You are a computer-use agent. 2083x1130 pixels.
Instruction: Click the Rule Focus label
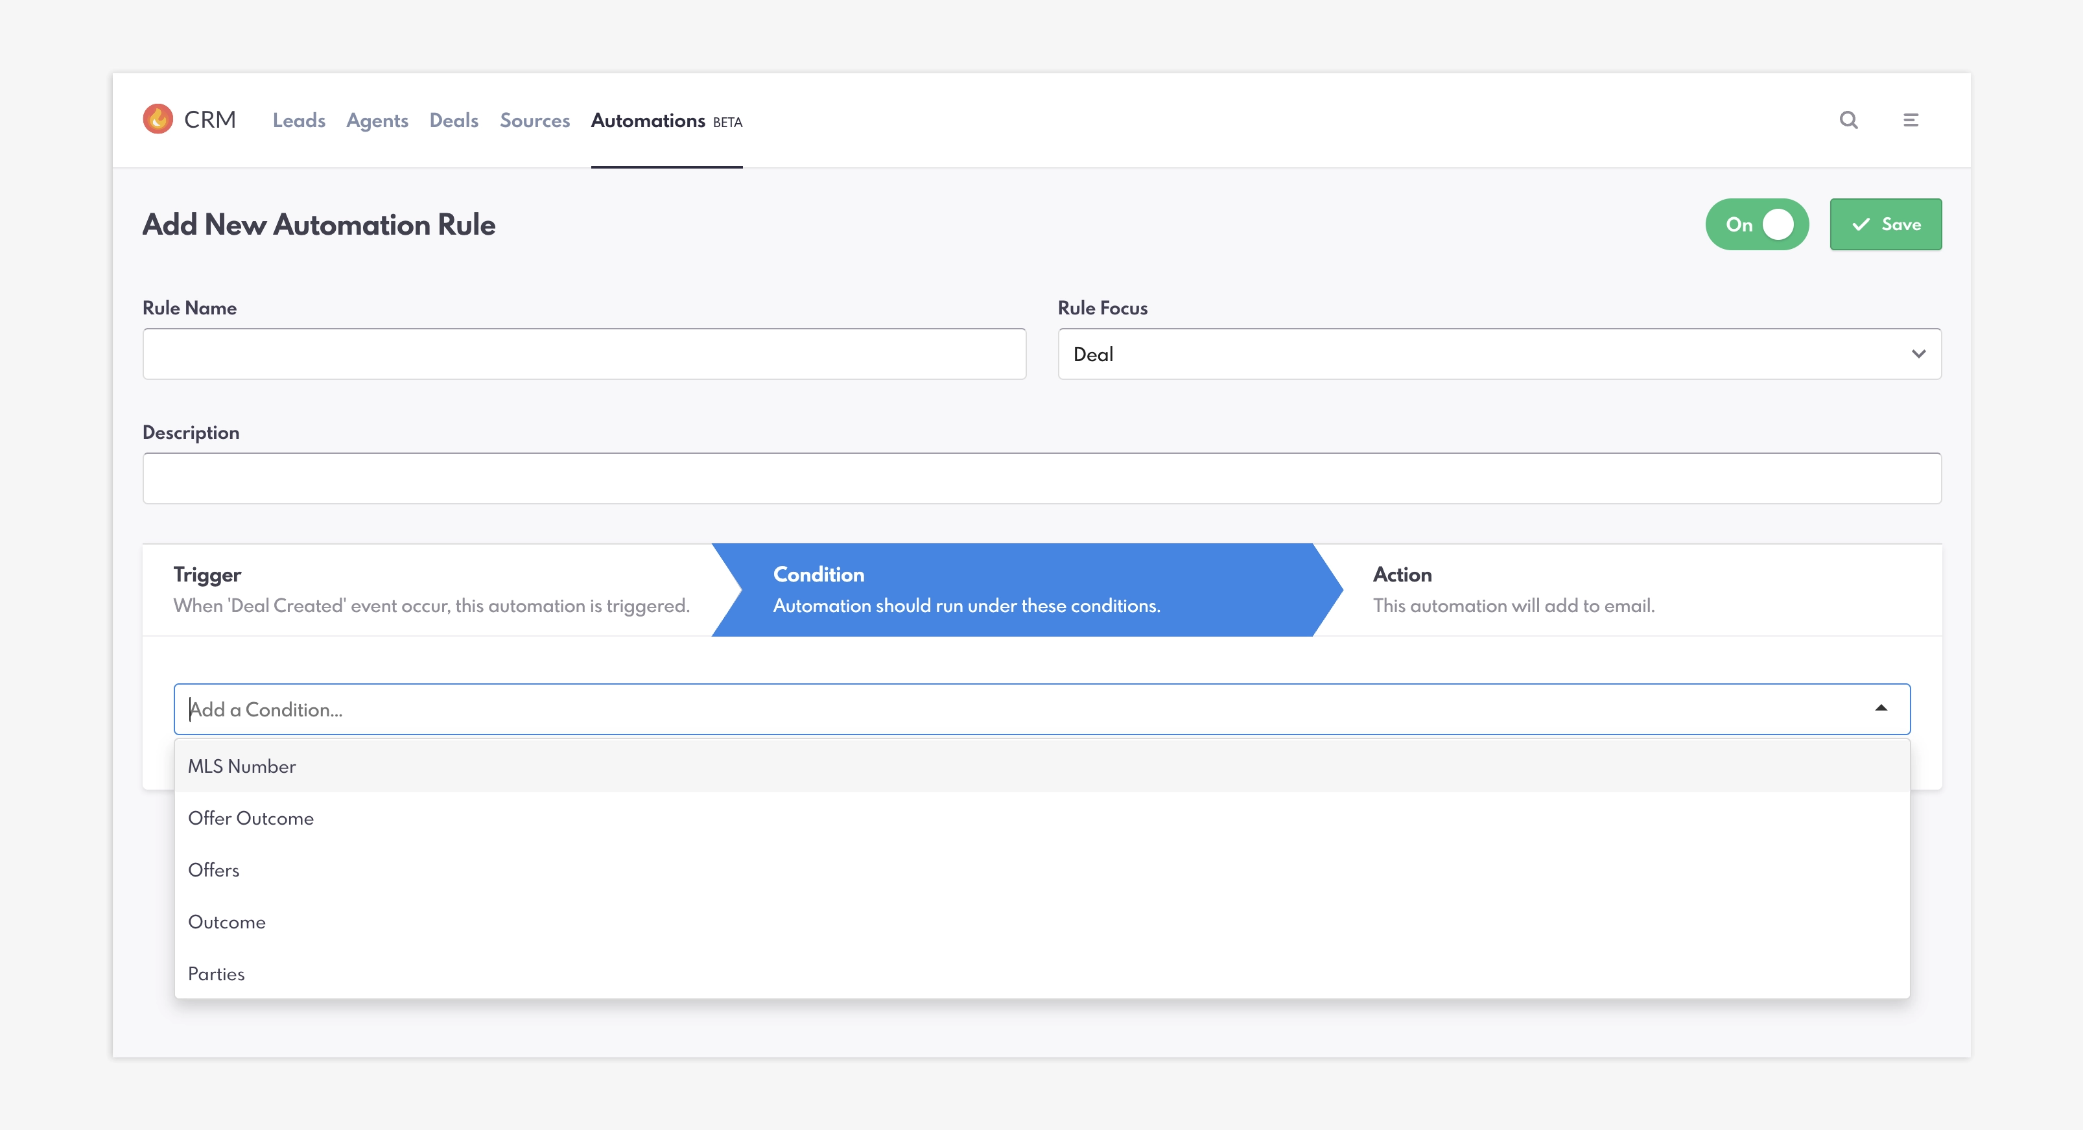[1102, 307]
